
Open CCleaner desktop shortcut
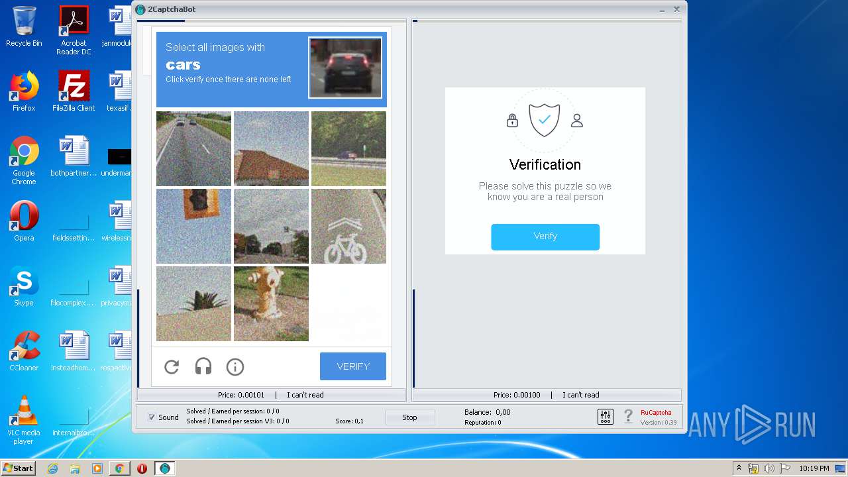(24, 351)
